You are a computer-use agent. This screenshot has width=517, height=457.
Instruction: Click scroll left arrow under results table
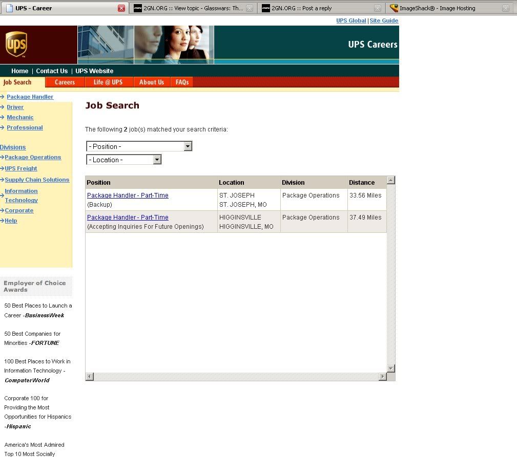(x=89, y=377)
